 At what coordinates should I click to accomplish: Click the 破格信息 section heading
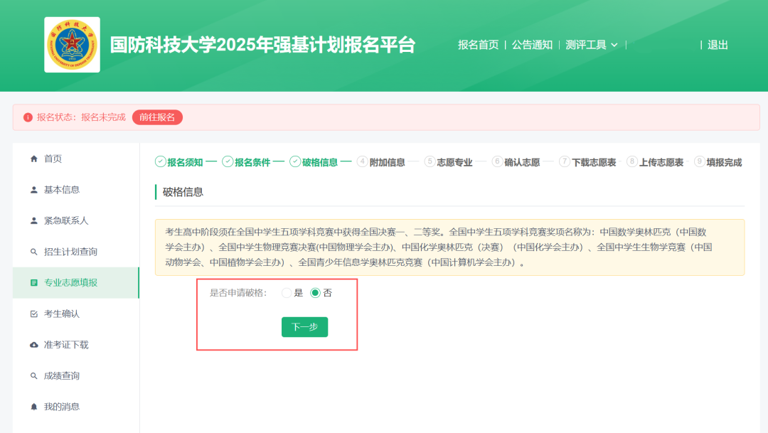point(183,192)
